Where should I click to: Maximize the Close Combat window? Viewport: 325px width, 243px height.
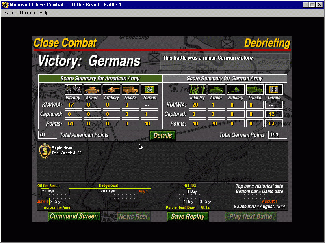tap(312, 5)
